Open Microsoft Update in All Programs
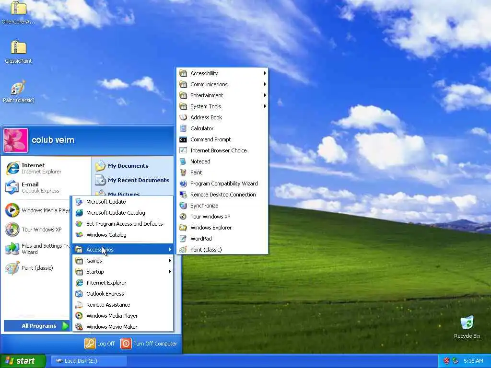This screenshot has width=491, height=368. pyautogui.click(x=123, y=202)
